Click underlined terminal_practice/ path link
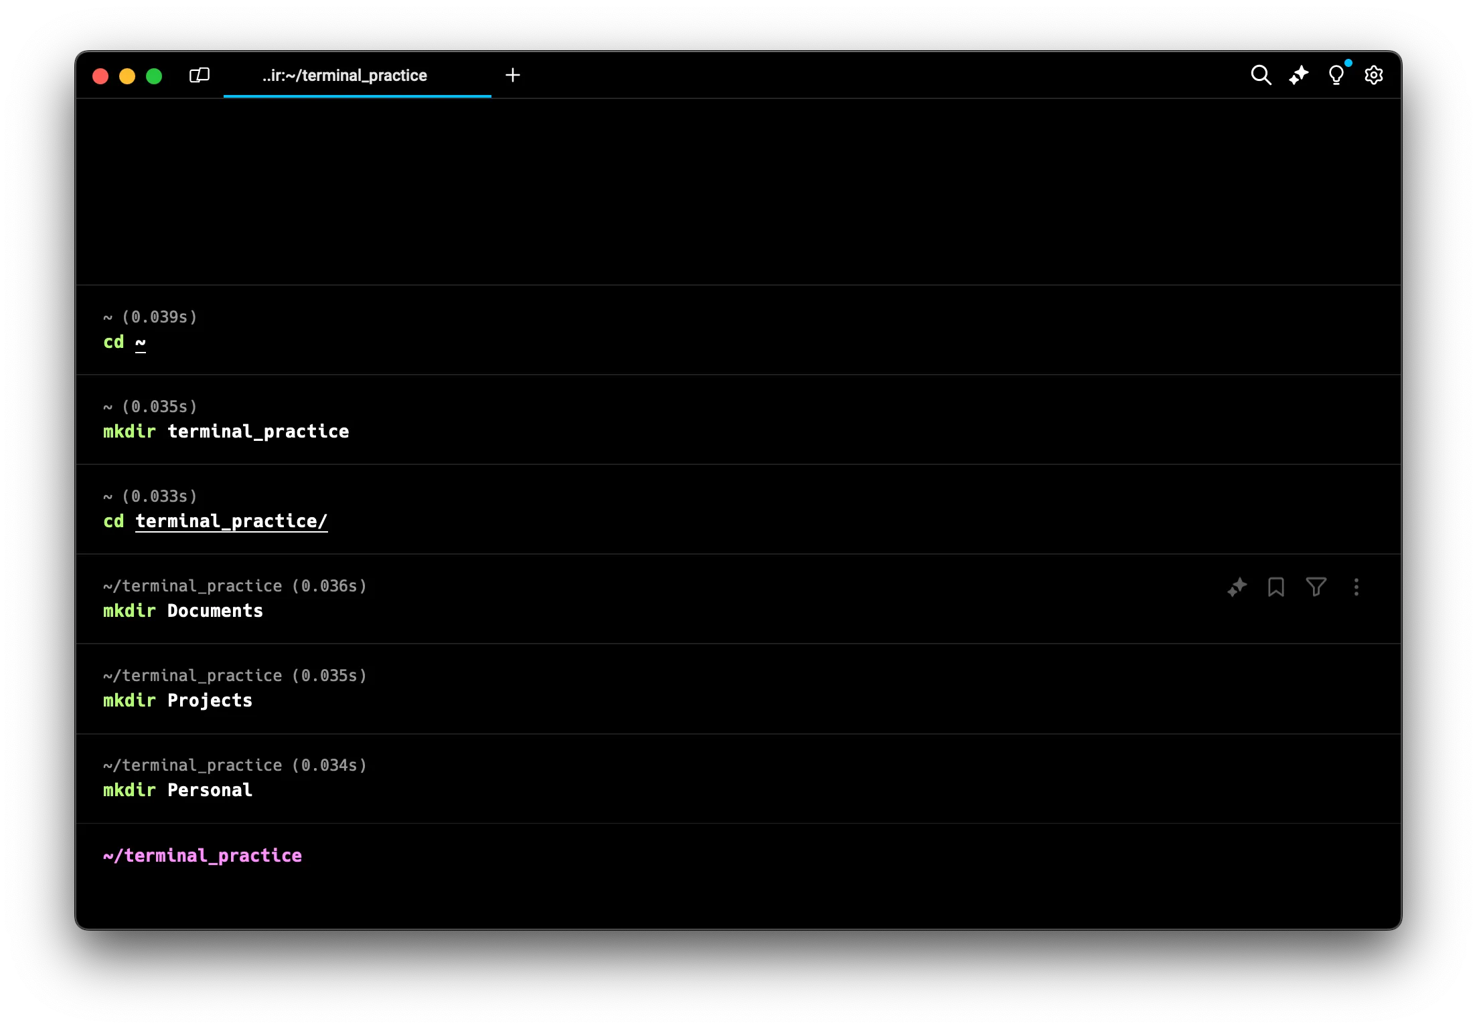 pos(231,521)
